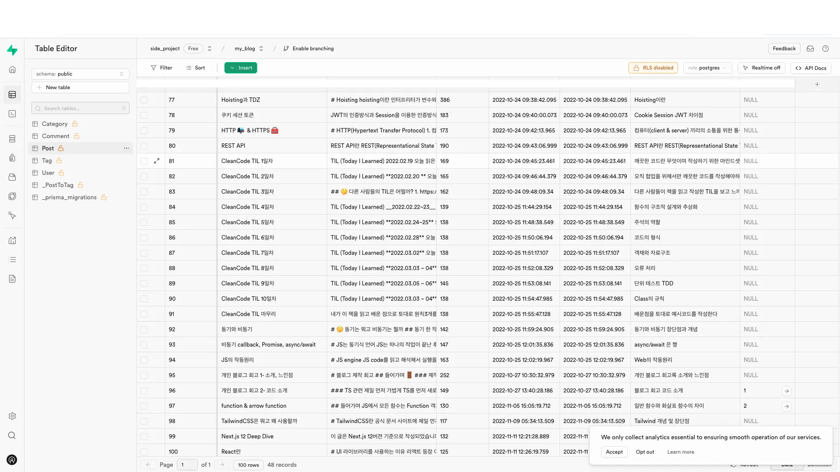Open project settings gear icon
840x472 pixels.
coord(12,416)
